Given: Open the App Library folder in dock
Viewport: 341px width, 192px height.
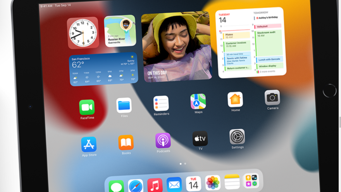Looking at the screenshot, I should point(251,181).
